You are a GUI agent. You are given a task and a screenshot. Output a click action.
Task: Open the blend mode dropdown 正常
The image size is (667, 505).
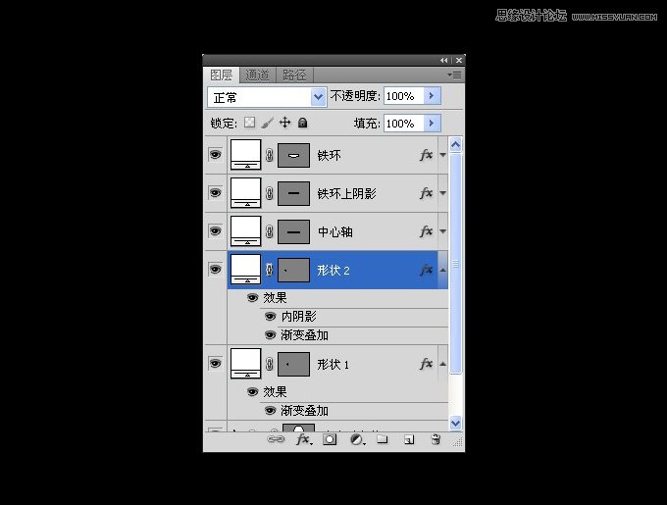267,97
